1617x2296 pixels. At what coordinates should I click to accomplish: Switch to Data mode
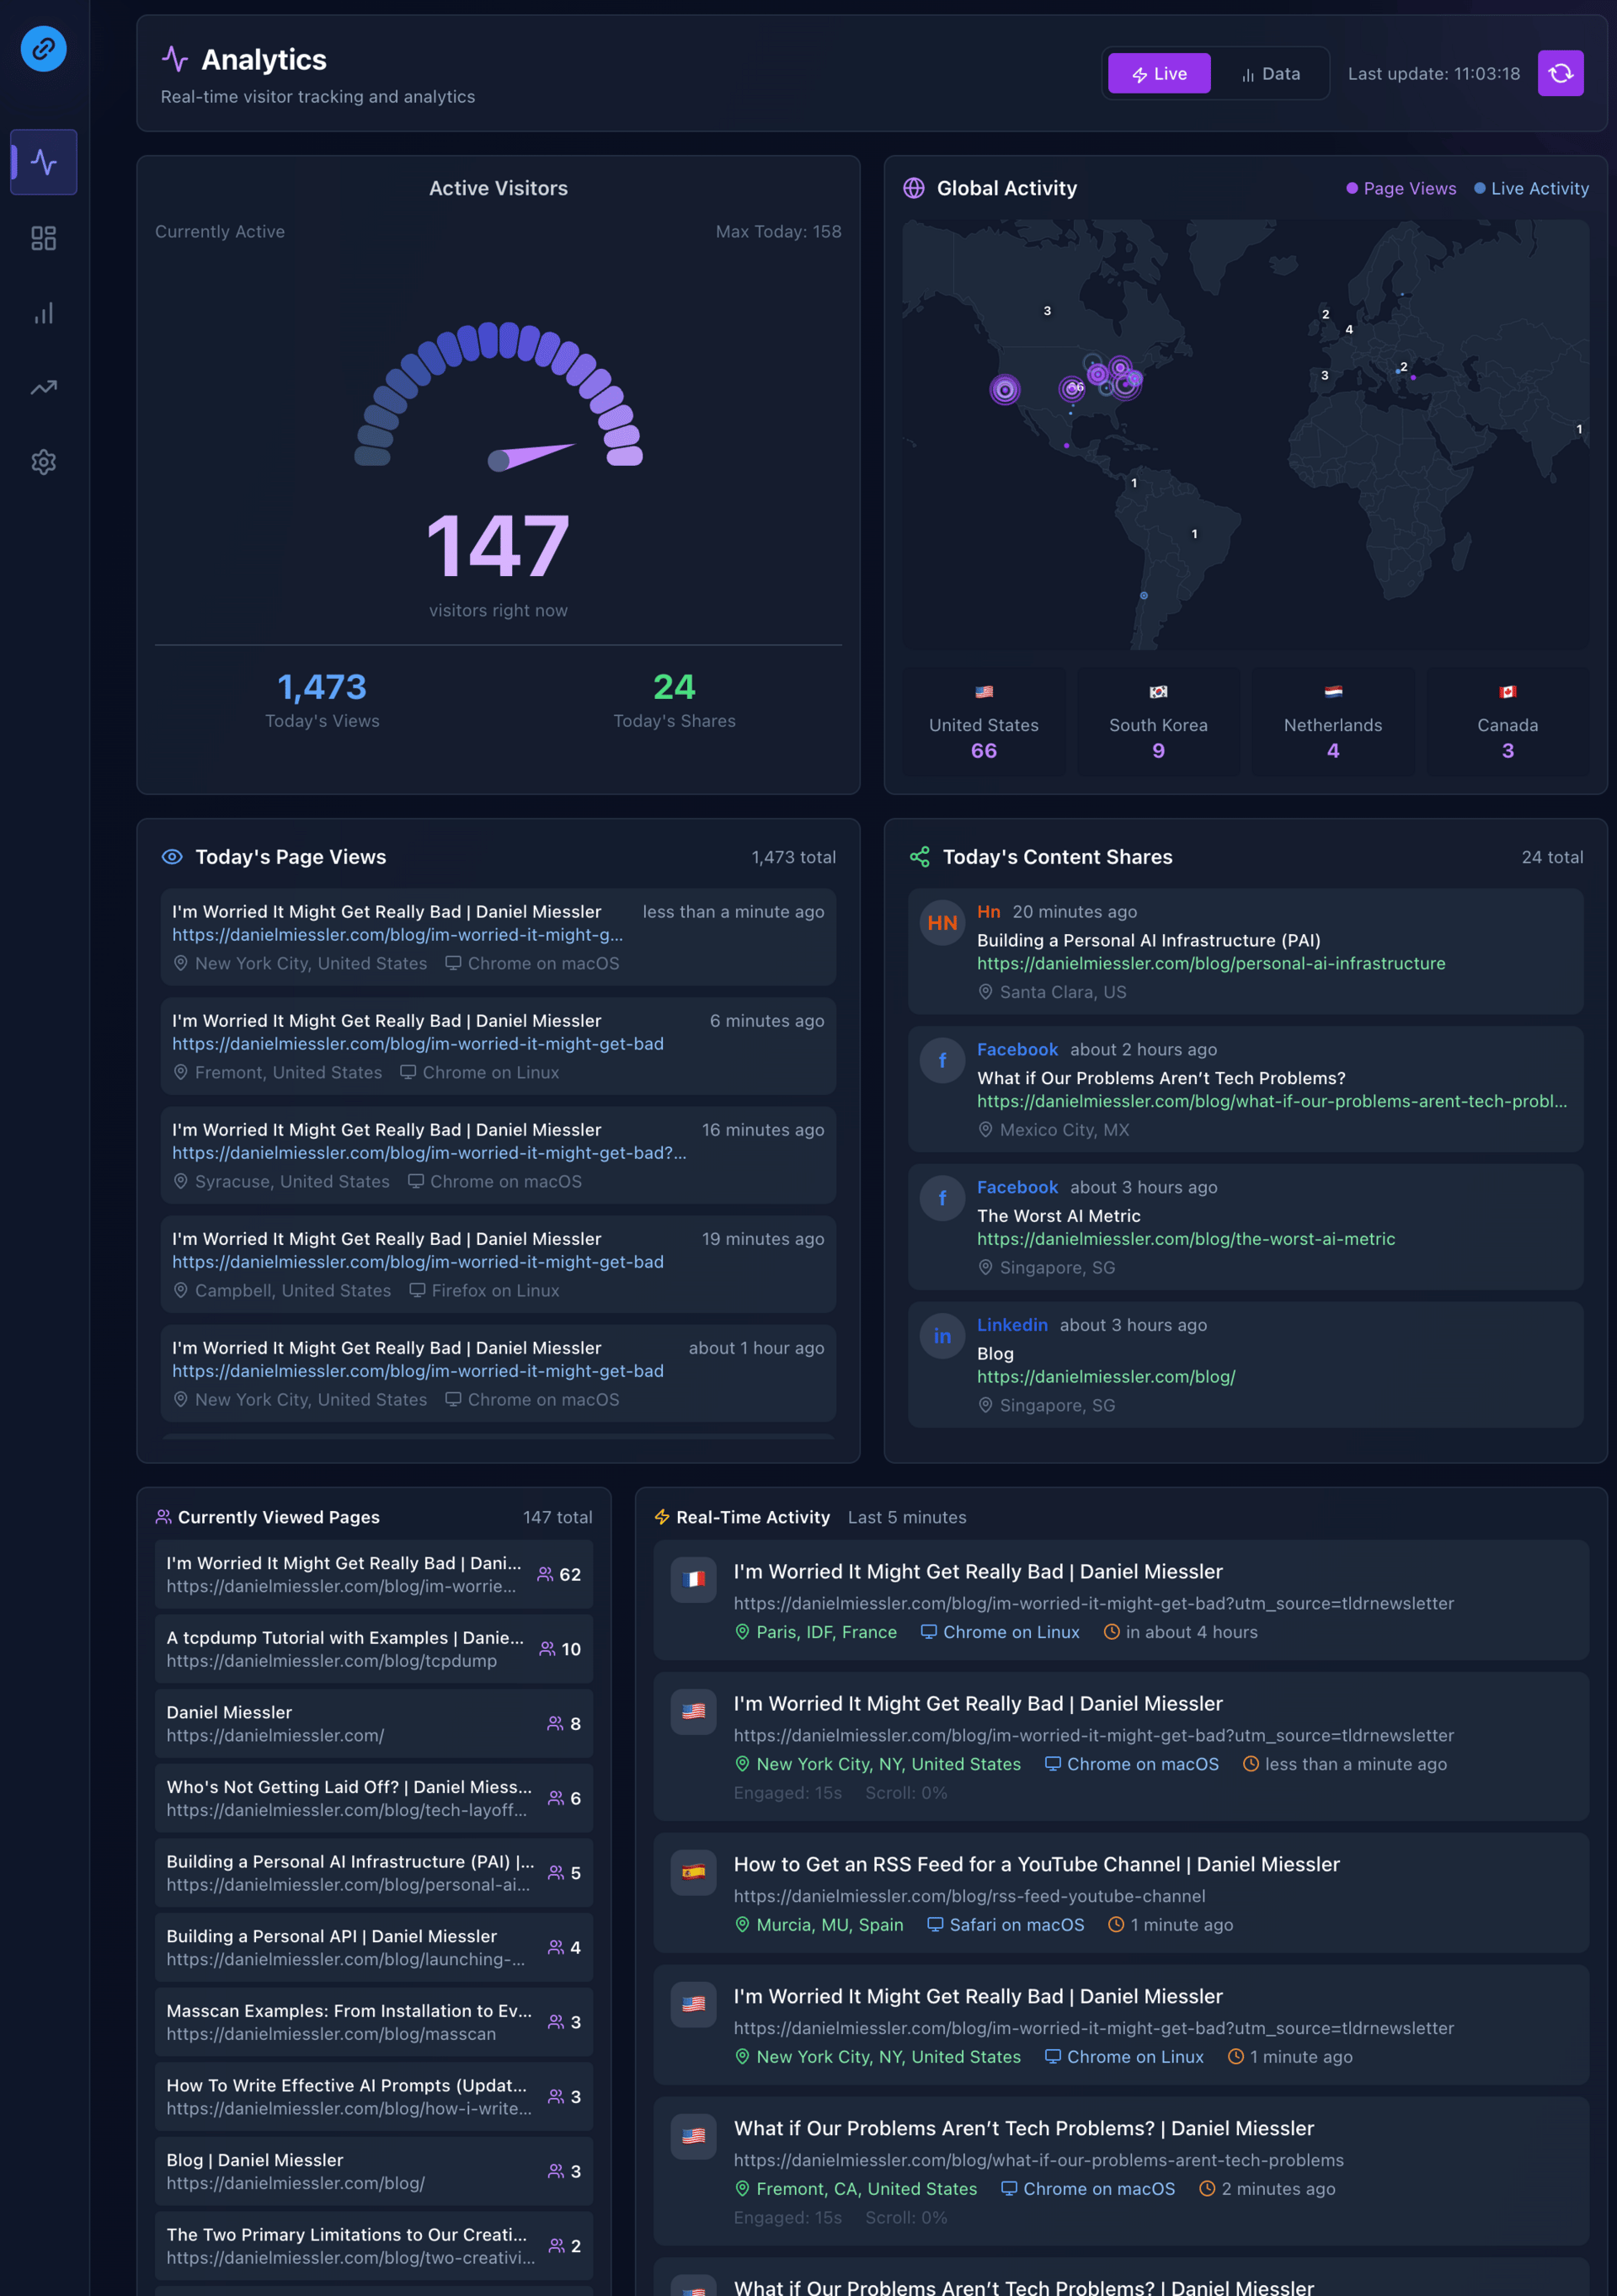(x=1270, y=74)
